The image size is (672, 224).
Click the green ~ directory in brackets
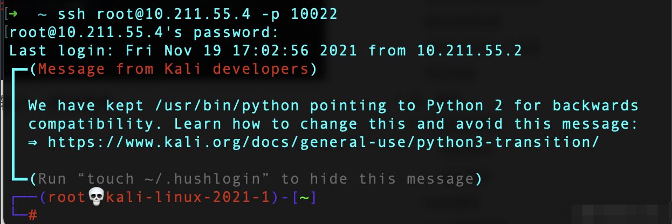click(x=305, y=198)
